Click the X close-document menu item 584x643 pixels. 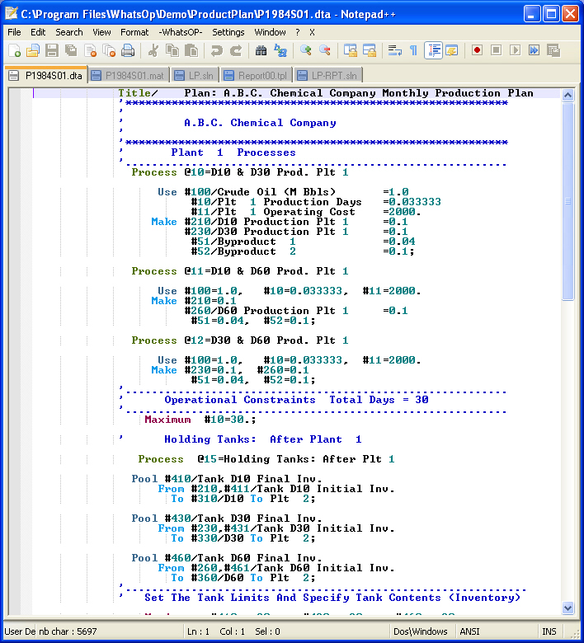(312, 32)
